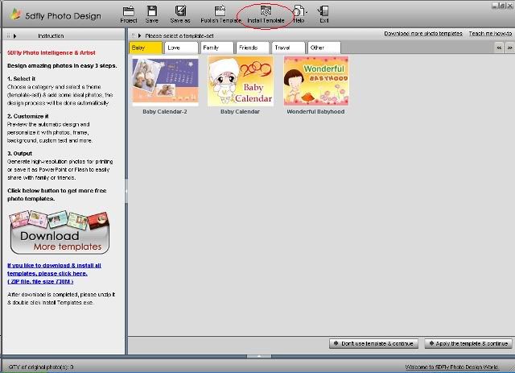Open the Help toolbar icon
515x373 pixels.
click(x=299, y=15)
